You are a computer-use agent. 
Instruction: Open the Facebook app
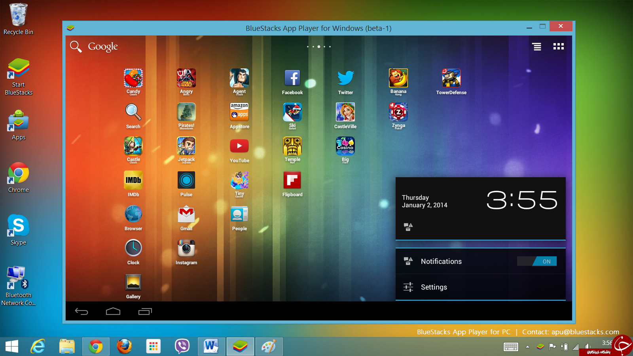pyautogui.click(x=292, y=78)
